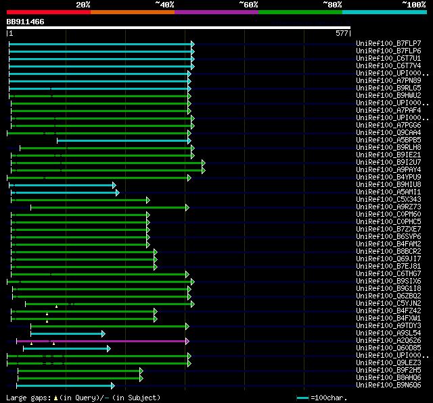Select the UniRef100_Q6ZBQ2 label
Image resolution: width=433 pixels, height=403 pixels.
pyautogui.click(x=388, y=296)
